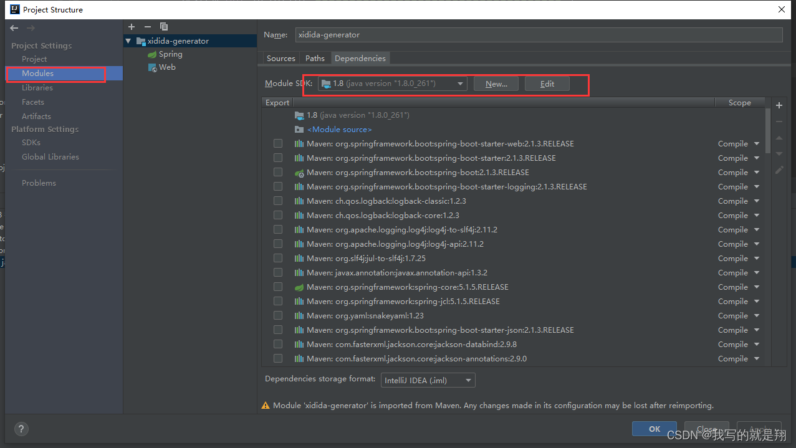Image resolution: width=796 pixels, height=448 pixels.
Task: Select Project in Project Settings
Action: click(34, 59)
